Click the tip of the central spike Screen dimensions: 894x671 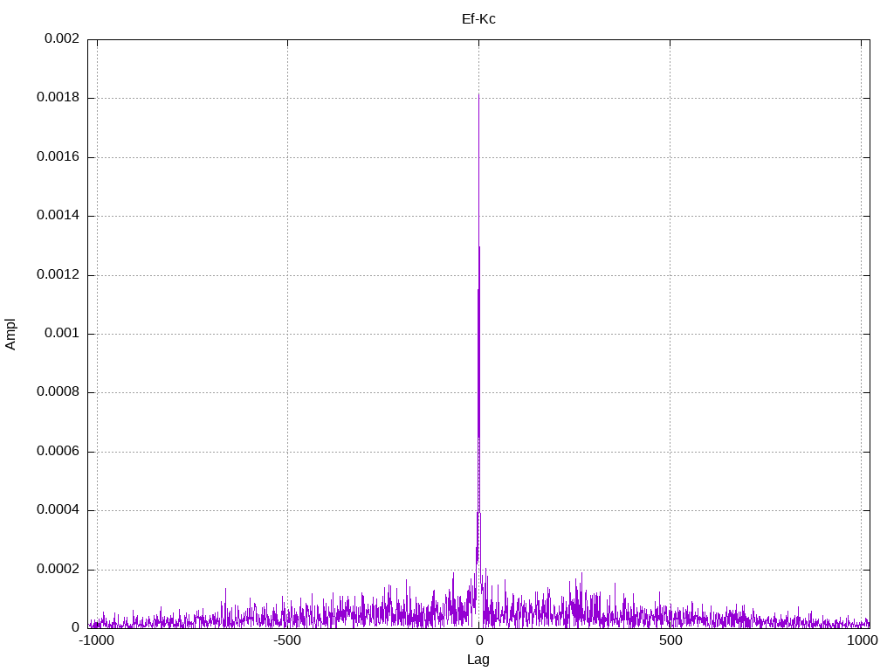(x=478, y=94)
